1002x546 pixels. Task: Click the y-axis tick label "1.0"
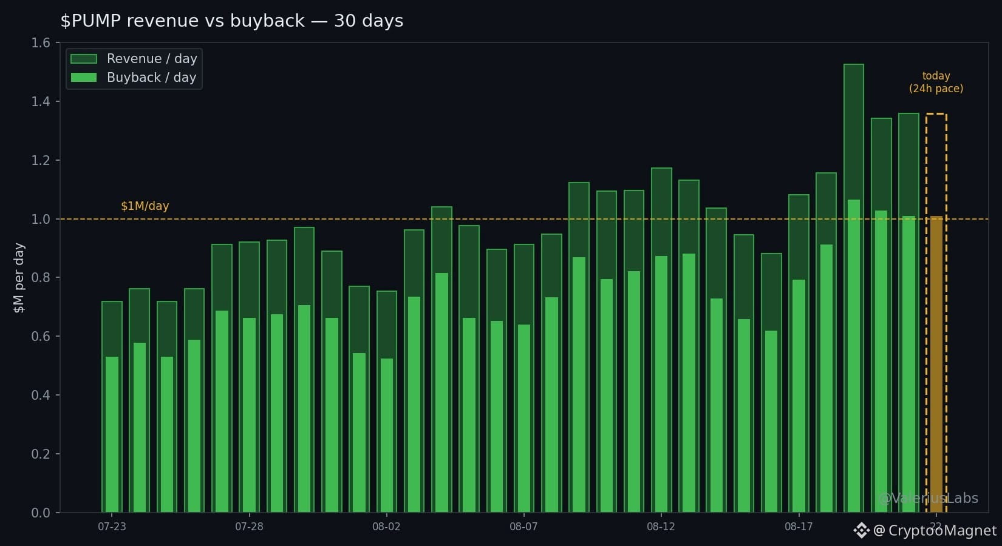pos(41,219)
